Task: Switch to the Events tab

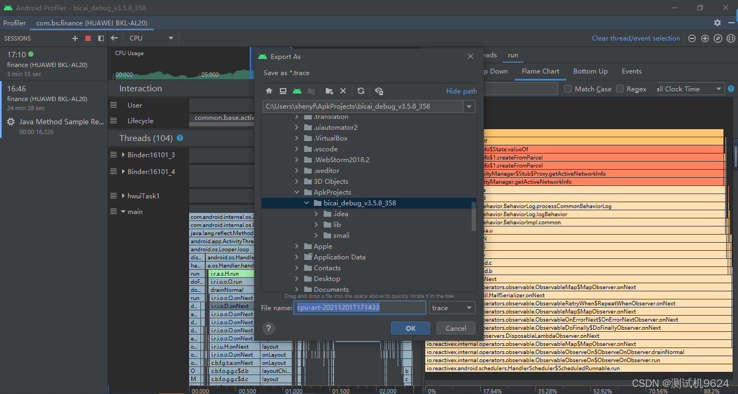Action: coord(632,71)
